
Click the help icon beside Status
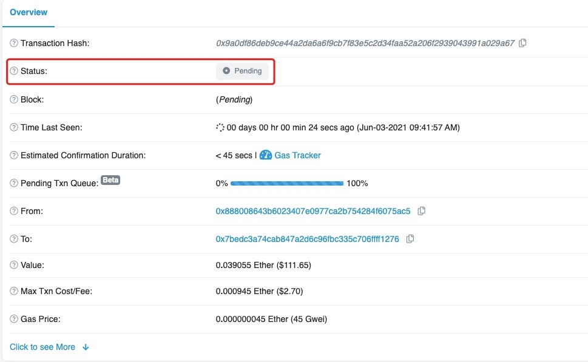[14, 71]
